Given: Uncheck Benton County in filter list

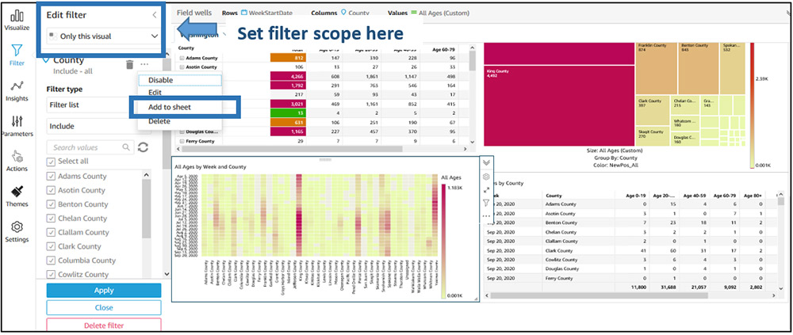Looking at the screenshot, I should [51, 204].
